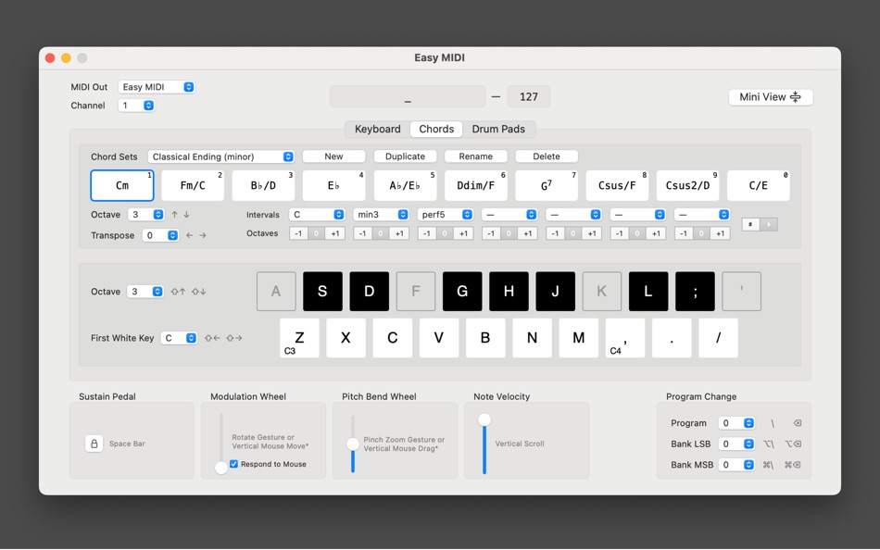Viewport: 880px width, 550px height.
Task: Click the Rename chord set button
Action: (x=476, y=156)
